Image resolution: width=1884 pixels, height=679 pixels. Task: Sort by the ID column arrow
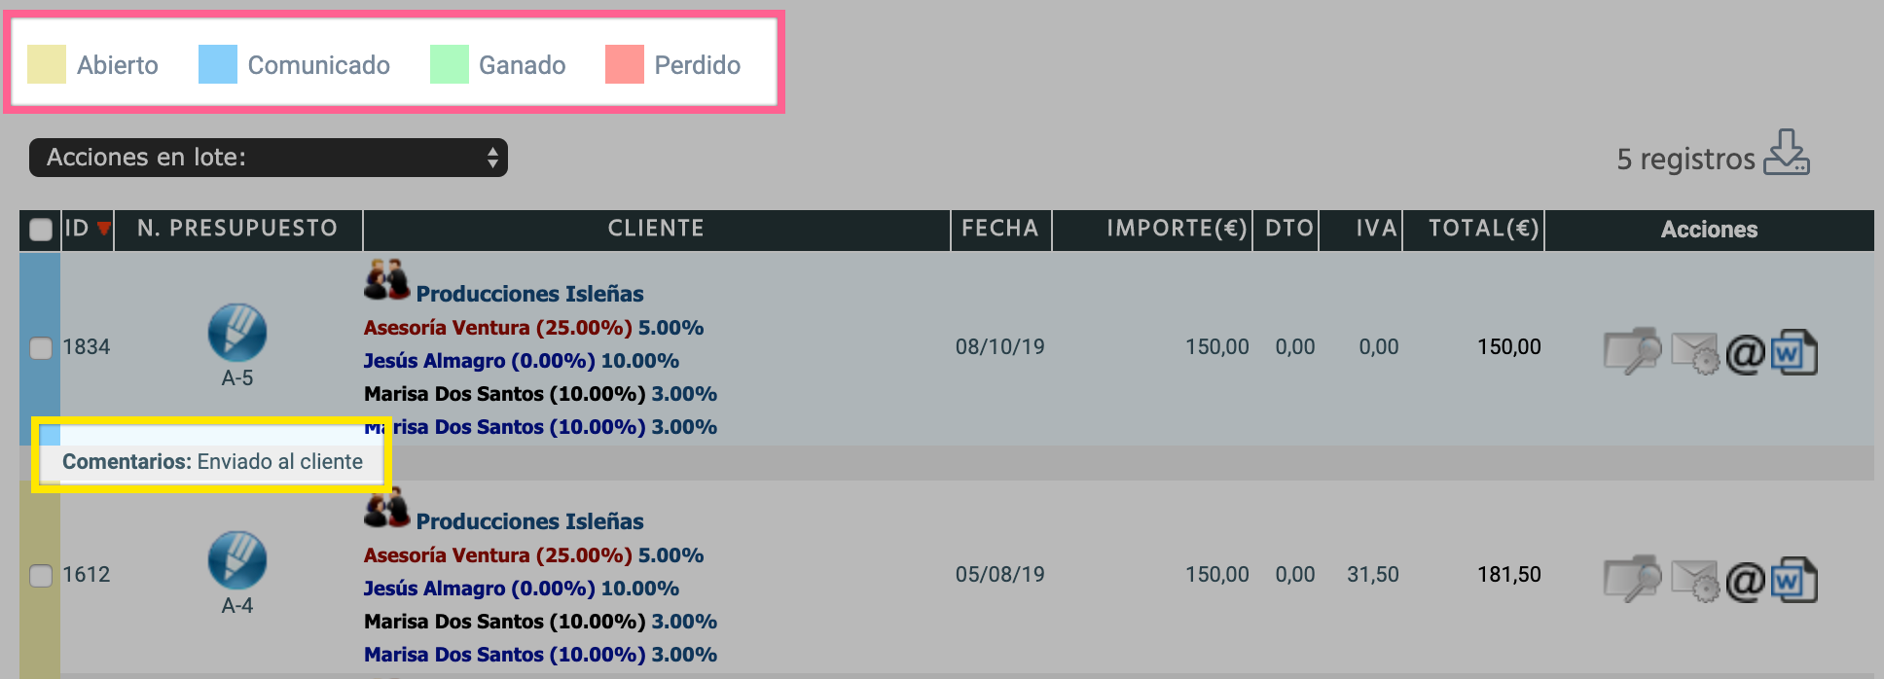pos(104,229)
